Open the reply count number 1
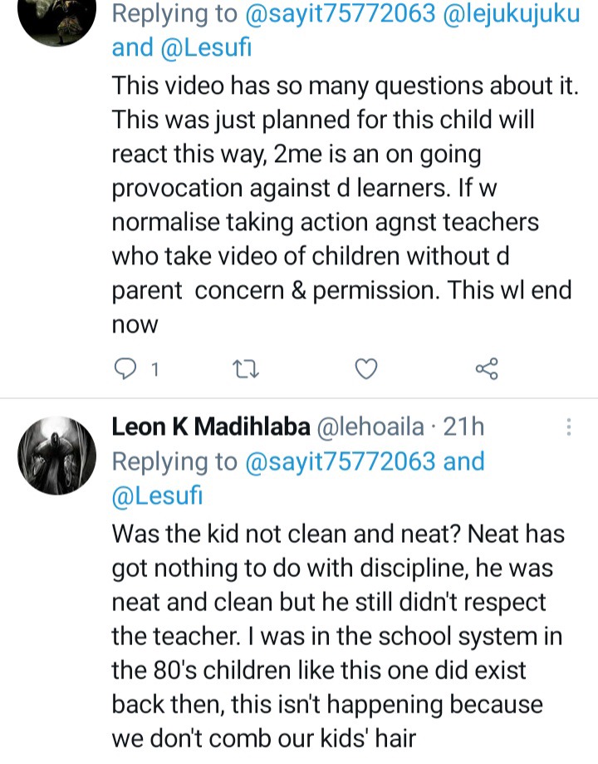This screenshot has height=764, width=598. point(154,370)
